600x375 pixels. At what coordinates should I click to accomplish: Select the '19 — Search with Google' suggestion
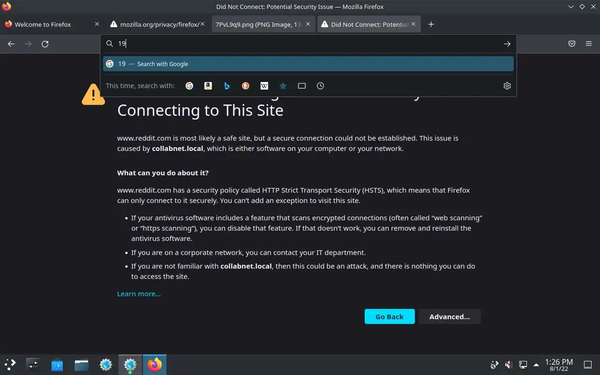click(x=308, y=64)
